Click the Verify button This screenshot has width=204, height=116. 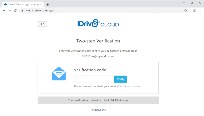121,79
